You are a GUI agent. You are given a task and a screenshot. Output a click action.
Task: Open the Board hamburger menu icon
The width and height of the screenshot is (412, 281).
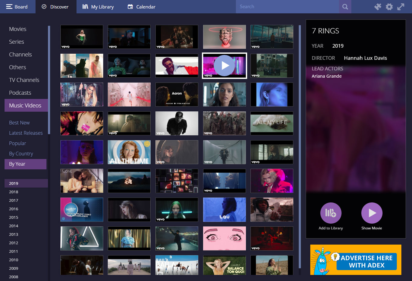tap(9, 7)
